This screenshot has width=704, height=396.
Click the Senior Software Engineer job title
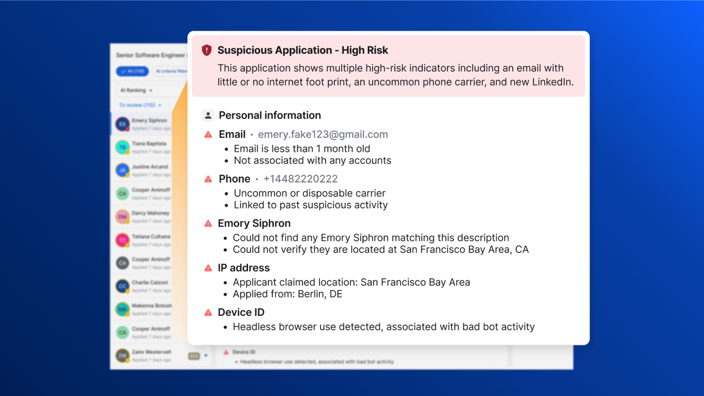click(151, 55)
